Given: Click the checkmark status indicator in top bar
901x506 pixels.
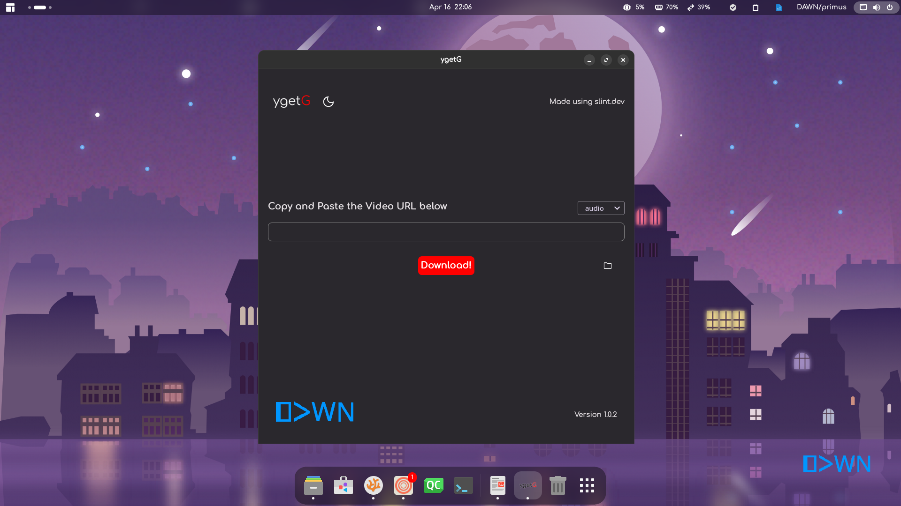Looking at the screenshot, I should click(733, 7).
